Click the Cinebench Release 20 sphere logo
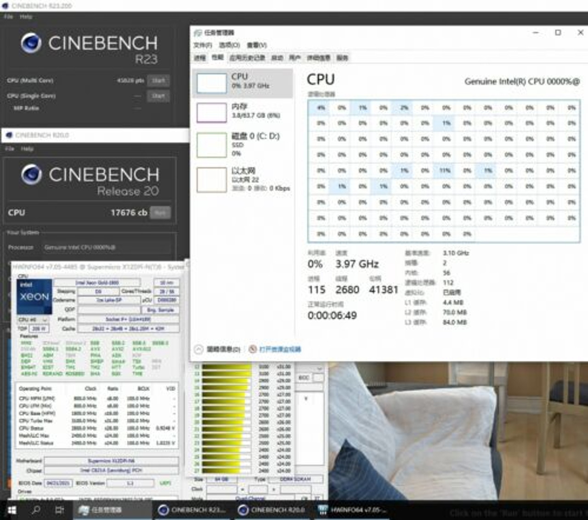588x520 pixels. (31, 174)
